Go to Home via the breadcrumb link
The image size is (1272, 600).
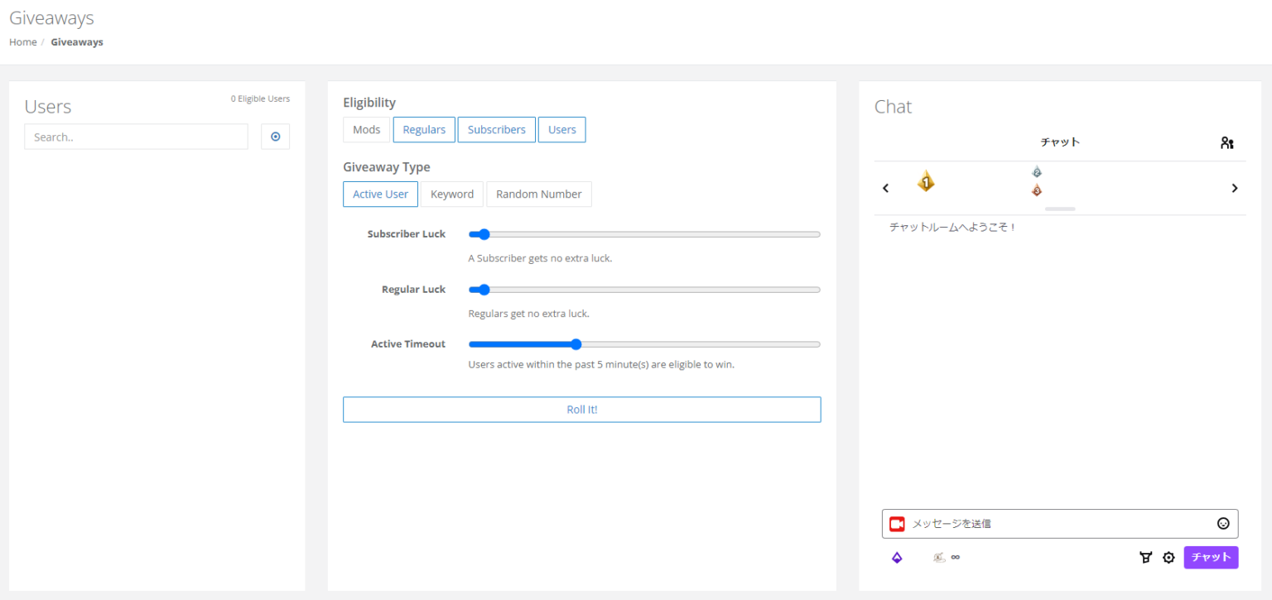click(22, 41)
